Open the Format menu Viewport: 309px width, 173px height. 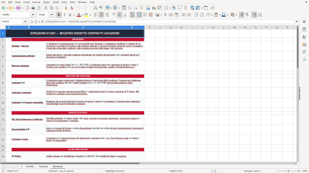click(x=36, y=2)
